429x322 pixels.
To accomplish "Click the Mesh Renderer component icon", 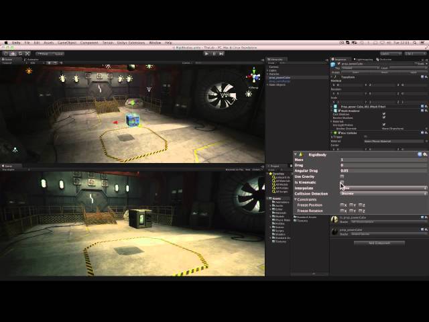I will point(335,111).
